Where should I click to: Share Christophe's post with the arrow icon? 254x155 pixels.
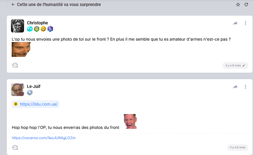click(x=235, y=23)
